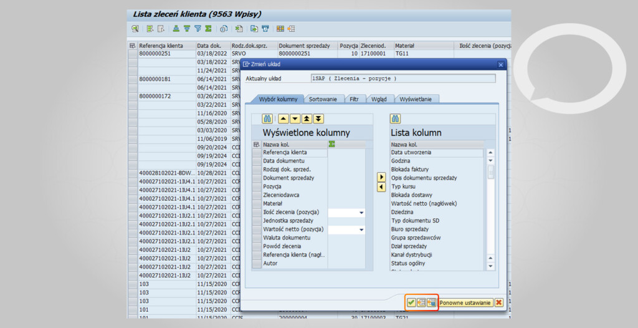Click the colorful layout grid icon
This screenshot has height=328, width=638.
[280, 29]
